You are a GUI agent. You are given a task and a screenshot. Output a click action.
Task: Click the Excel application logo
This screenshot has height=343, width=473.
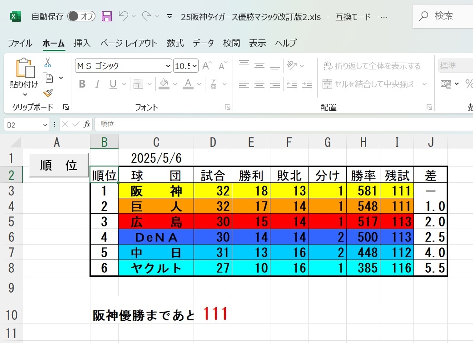[15, 16]
